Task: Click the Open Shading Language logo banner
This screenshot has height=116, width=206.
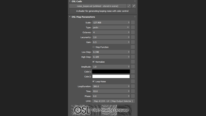Action: tap(101, 110)
